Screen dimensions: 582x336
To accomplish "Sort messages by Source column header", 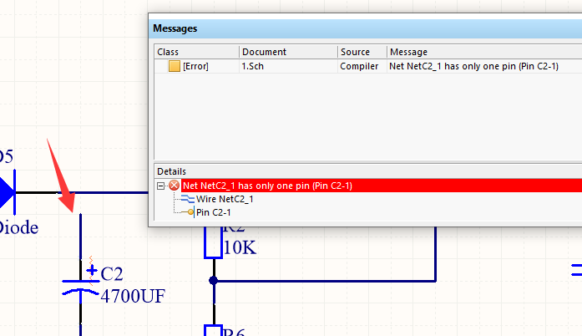I will (362, 52).
